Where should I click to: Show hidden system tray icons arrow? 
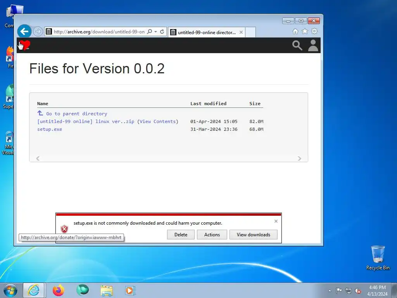330,291
